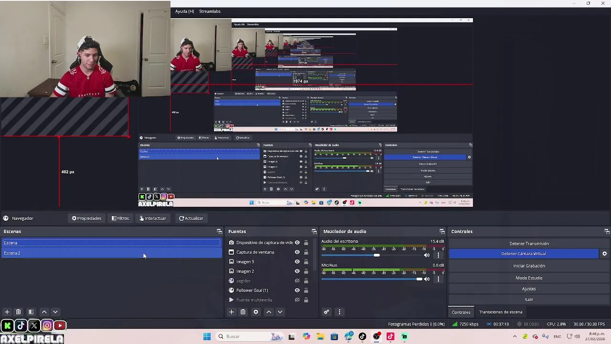Adjust Mic/Aux volume slider
The width and height of the screenshot is (611, 344).
coord(419,279)
